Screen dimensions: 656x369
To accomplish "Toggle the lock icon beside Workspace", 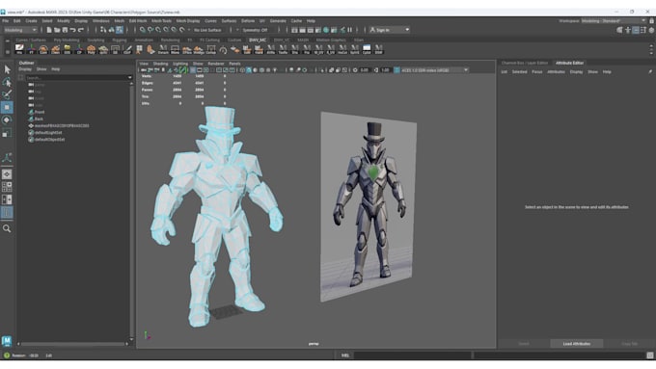I will 651,20.
